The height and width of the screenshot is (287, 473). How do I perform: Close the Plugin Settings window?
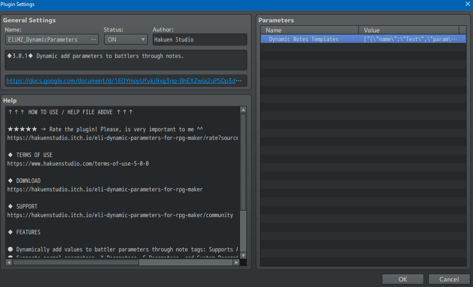tap(467, 4)
